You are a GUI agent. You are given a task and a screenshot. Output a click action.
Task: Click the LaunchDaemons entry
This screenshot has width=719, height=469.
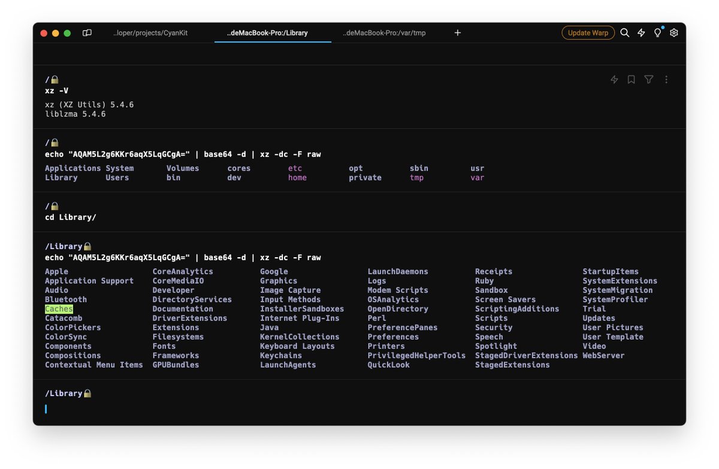click(x=398, y=272)
